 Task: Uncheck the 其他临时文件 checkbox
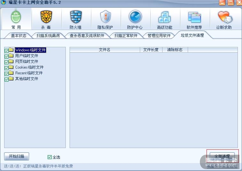click(x=6, y=79)
